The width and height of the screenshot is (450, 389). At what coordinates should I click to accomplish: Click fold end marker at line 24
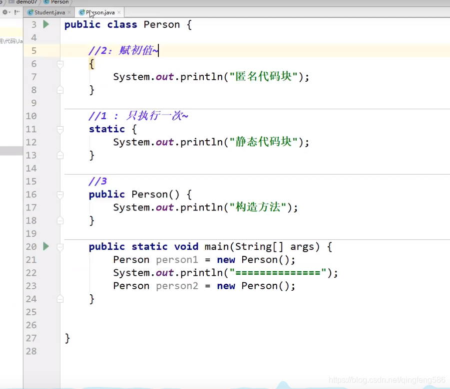click(60, 299)
